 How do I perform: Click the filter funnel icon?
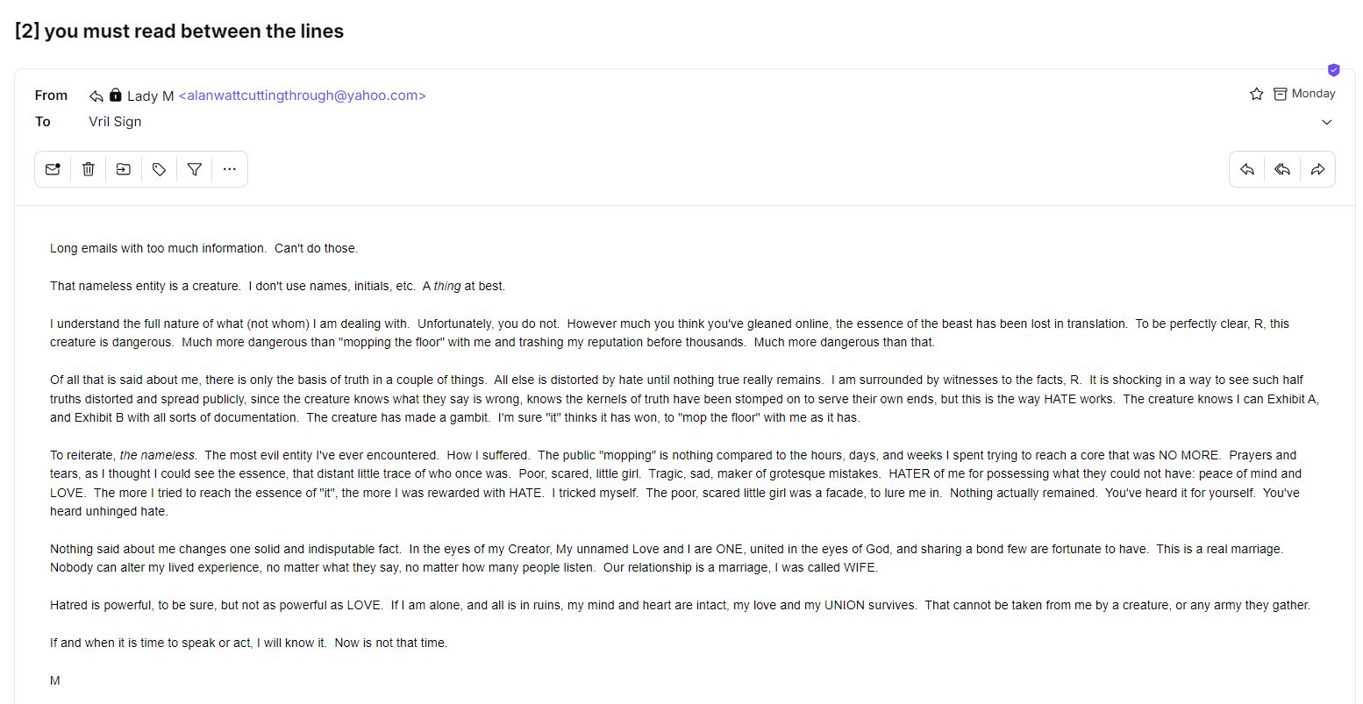coord(195,169)
